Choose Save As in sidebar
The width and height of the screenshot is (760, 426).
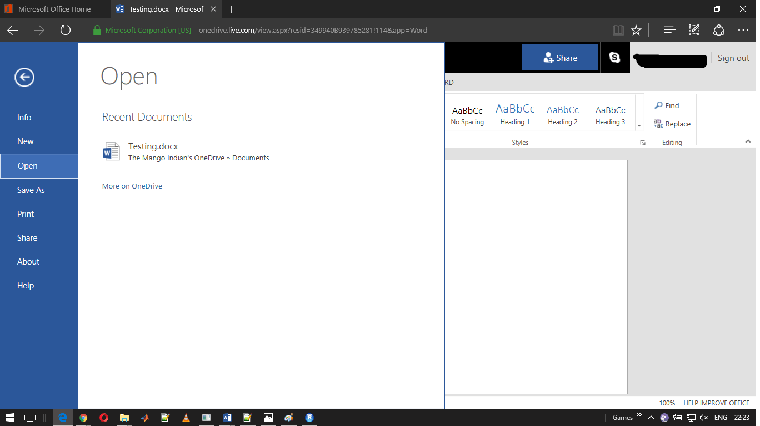coord(31,190)
